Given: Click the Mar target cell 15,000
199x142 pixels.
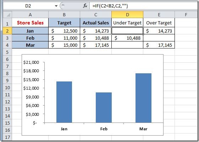Looking at the screenshot, I should [64, 45].
